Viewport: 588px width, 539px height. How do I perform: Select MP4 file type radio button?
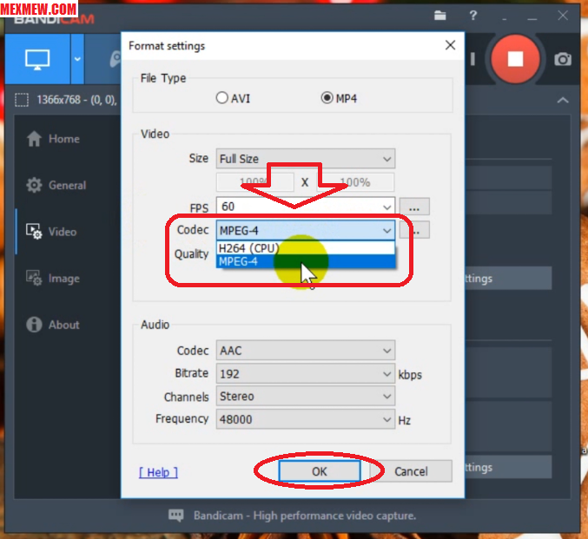(327, 98)
